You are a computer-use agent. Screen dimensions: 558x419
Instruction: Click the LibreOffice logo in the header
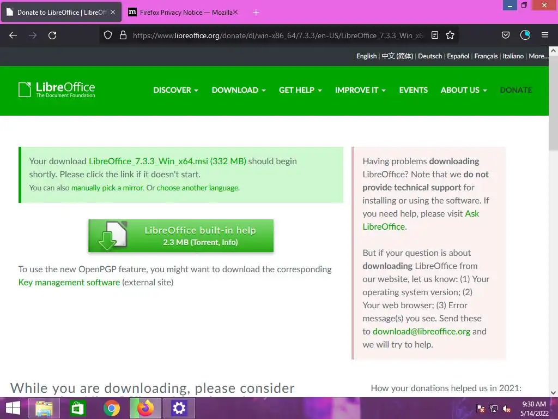click(x=57, y=90)
